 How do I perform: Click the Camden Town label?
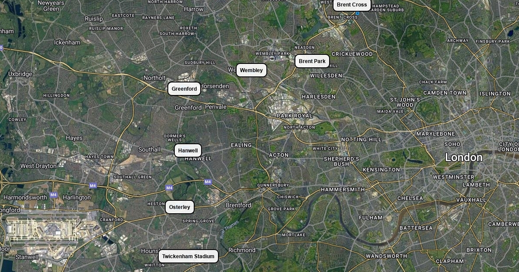tap(445, 93)
